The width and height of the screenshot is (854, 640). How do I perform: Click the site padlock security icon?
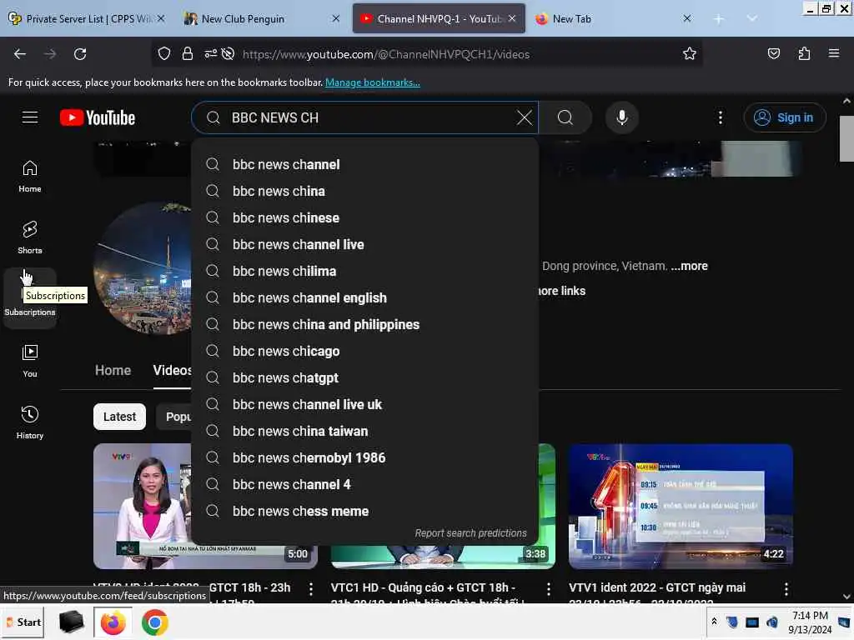(x=188, y=54)
